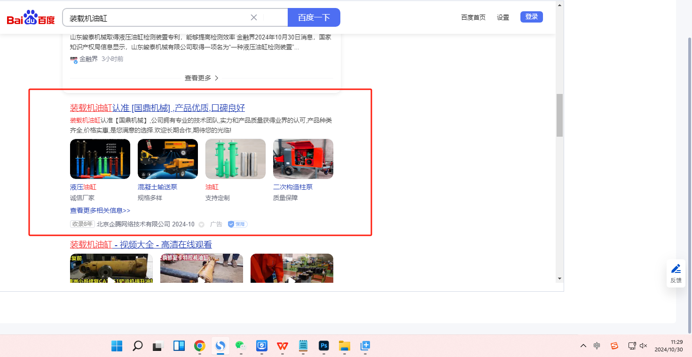Open File Explorer from the taskbar
Viewport: 692px width, 357px height.
[x=345, y=346]
